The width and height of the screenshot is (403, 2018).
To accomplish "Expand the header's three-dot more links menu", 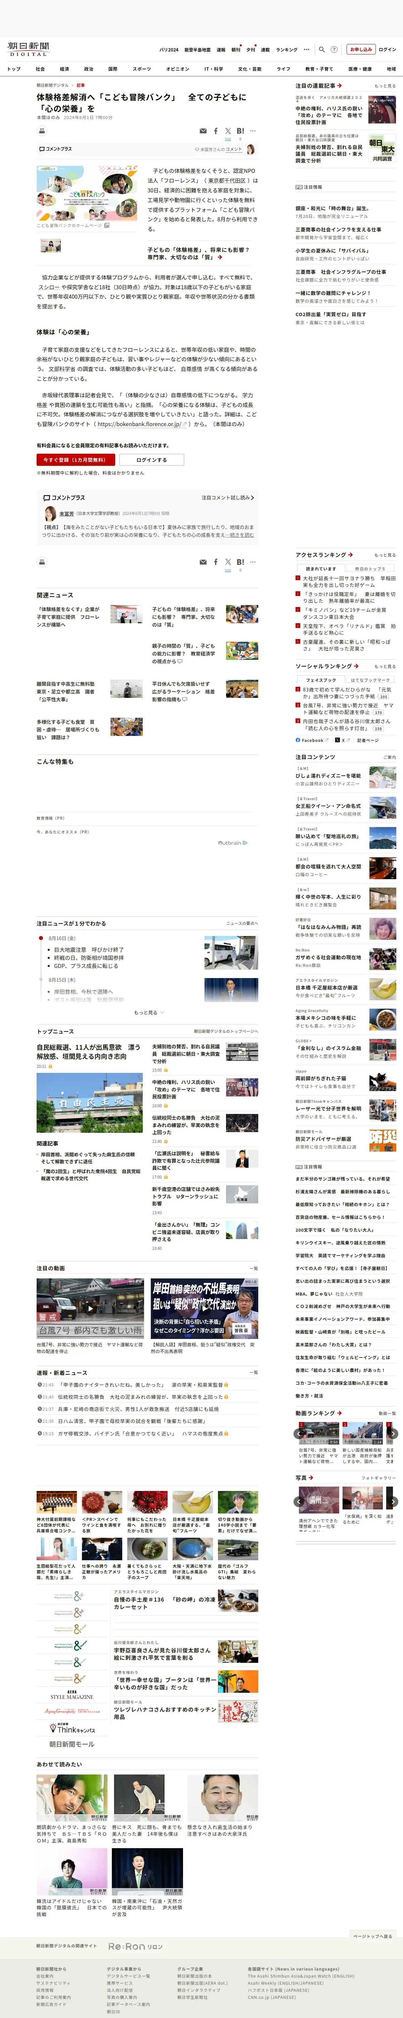I will (306, 49).
